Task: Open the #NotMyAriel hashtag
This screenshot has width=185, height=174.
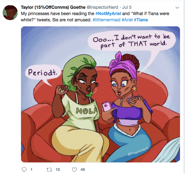Action: [108, 14]
